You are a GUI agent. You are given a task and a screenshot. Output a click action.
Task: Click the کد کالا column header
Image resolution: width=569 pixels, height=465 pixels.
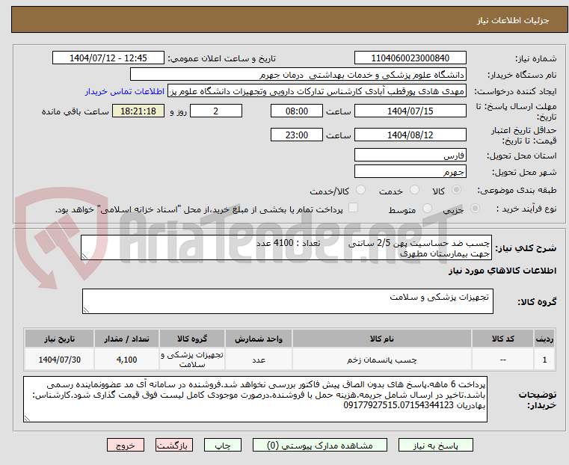[502, 339]
